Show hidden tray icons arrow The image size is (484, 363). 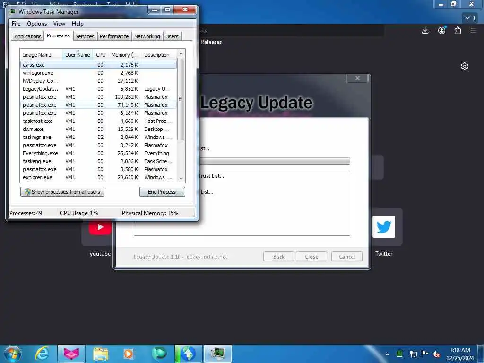pyautogui.click(x=388, y=354)
